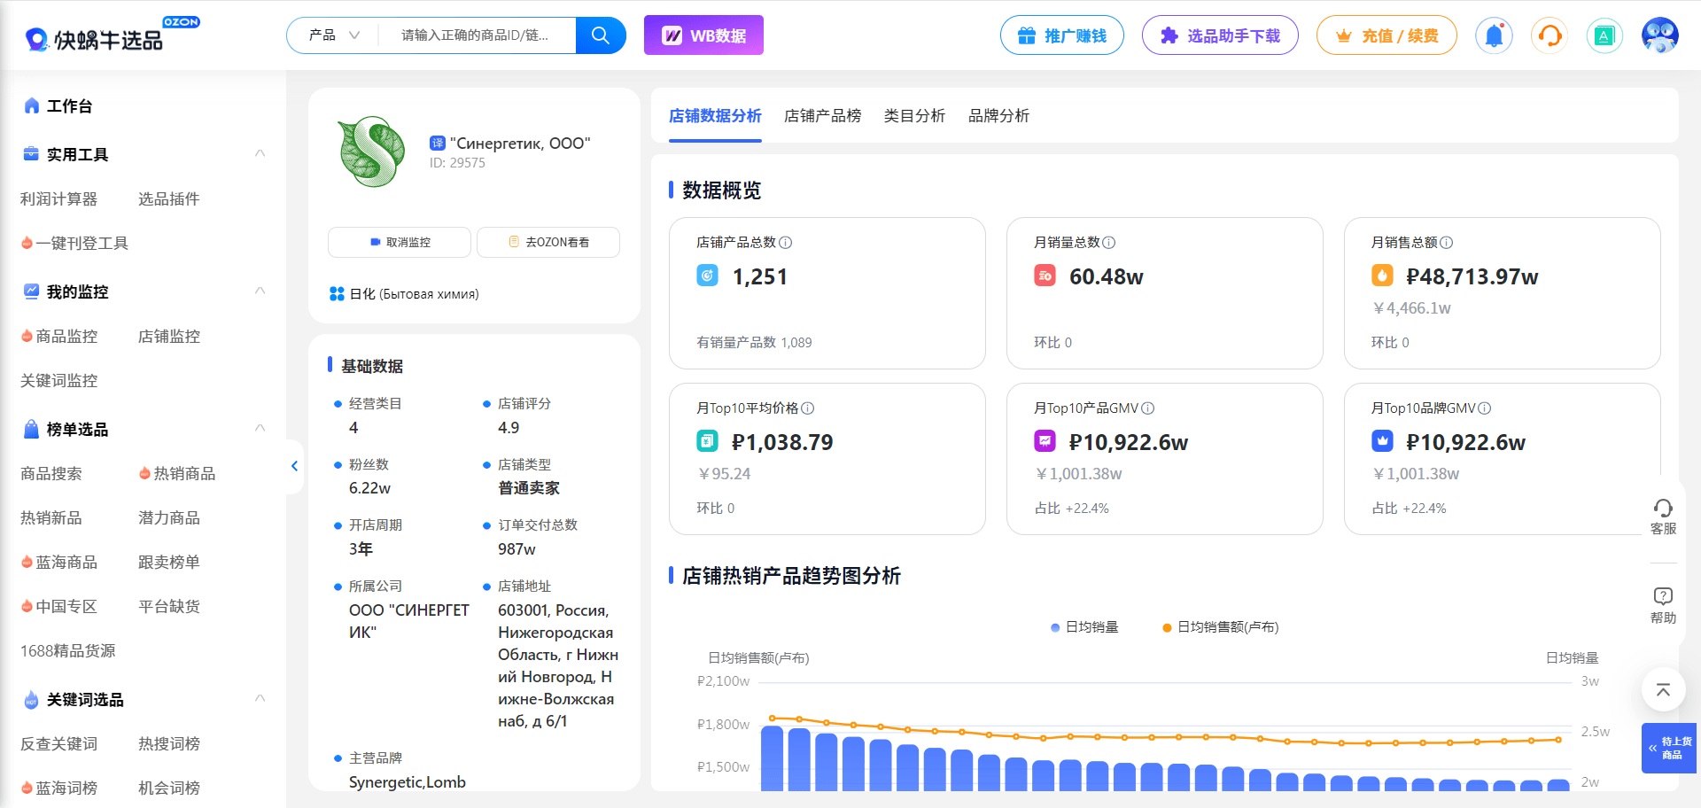Image resolution: width=1701 pixels, height=808 pixels.
Task: Open 充值/续费 recharge page
Action: click(1386, 35)
